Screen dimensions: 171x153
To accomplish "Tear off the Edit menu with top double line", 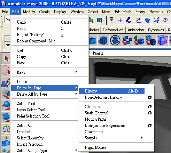I will tap(49, 18).
